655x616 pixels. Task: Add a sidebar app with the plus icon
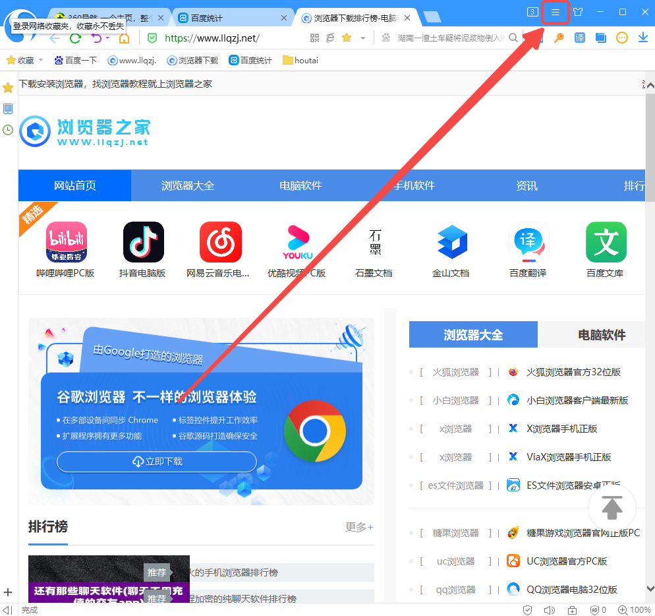8,592
